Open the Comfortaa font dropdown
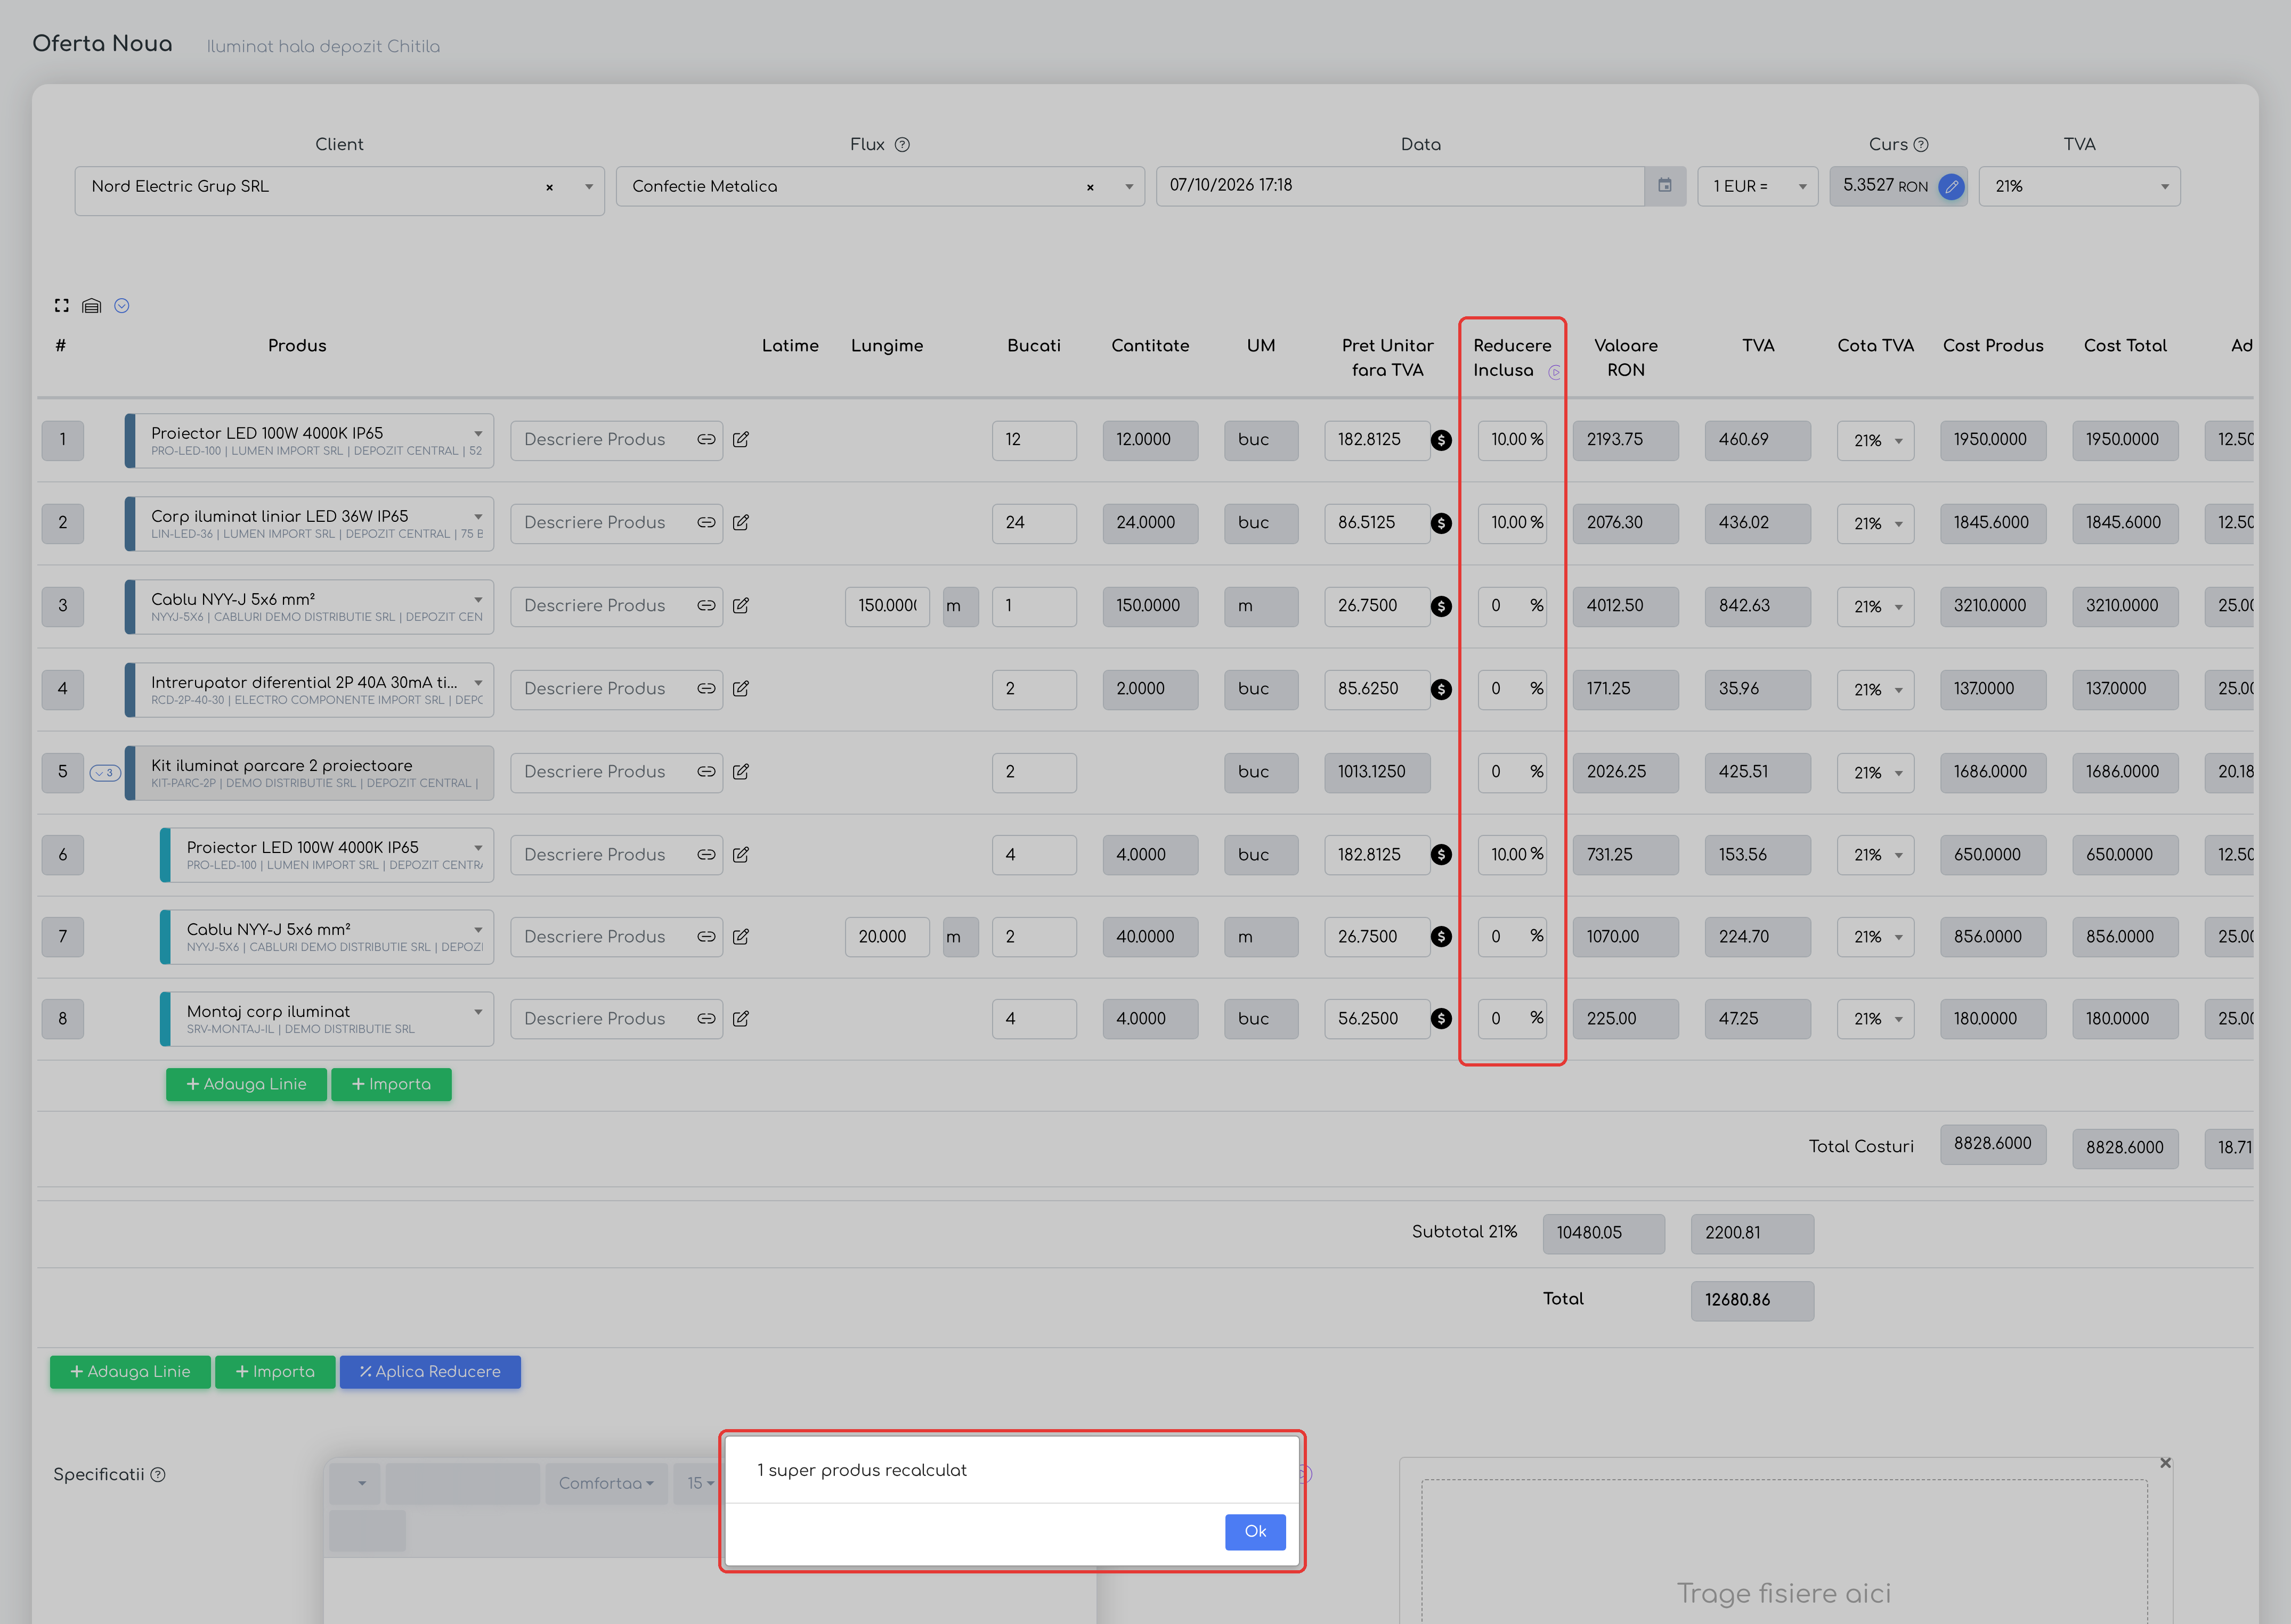Image resolution: width=2291 pixels, height=1624 pixels. point(605,1484)
